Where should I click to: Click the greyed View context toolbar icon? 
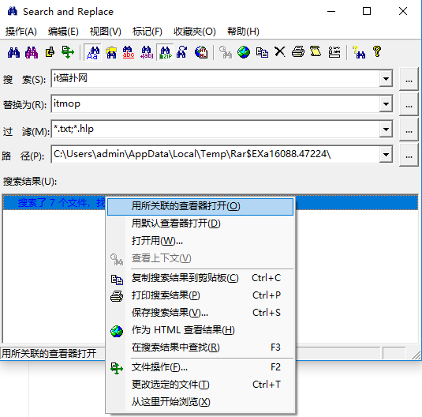pyautogui.click(x=226, y=52)
